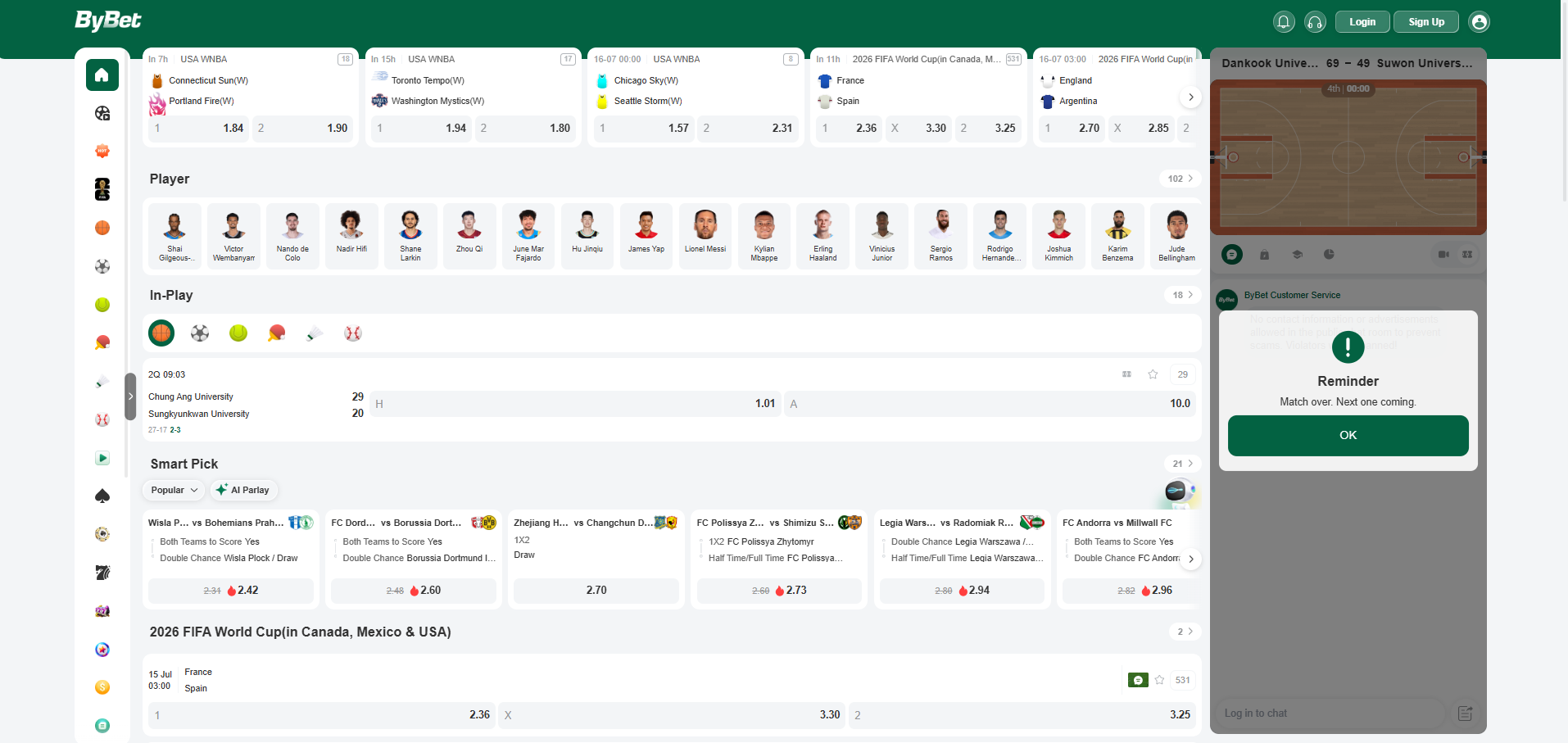Open Kylian Mbappe player card
This screenshot has width=1568, height=743.
[764, 236]
